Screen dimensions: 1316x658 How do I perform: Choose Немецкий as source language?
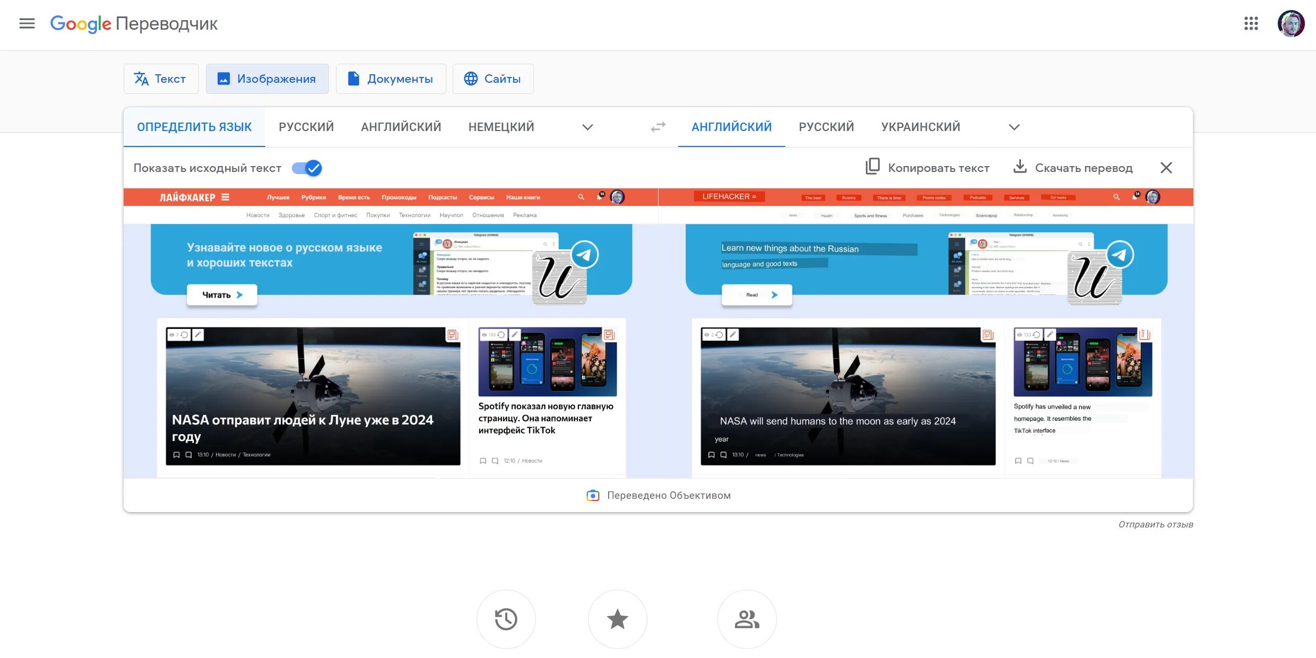(501, 127)
